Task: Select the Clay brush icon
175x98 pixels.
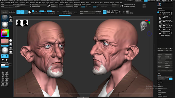Action: click(x=3, y=73)
